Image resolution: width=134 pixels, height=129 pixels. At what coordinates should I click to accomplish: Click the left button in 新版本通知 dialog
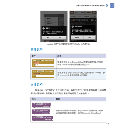pos(77,37)
